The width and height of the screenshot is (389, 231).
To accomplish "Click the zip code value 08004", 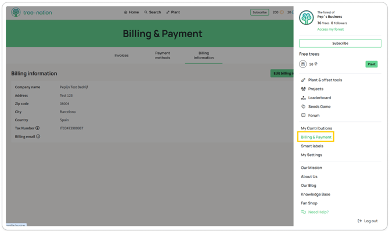I will (x=64, y=104).
